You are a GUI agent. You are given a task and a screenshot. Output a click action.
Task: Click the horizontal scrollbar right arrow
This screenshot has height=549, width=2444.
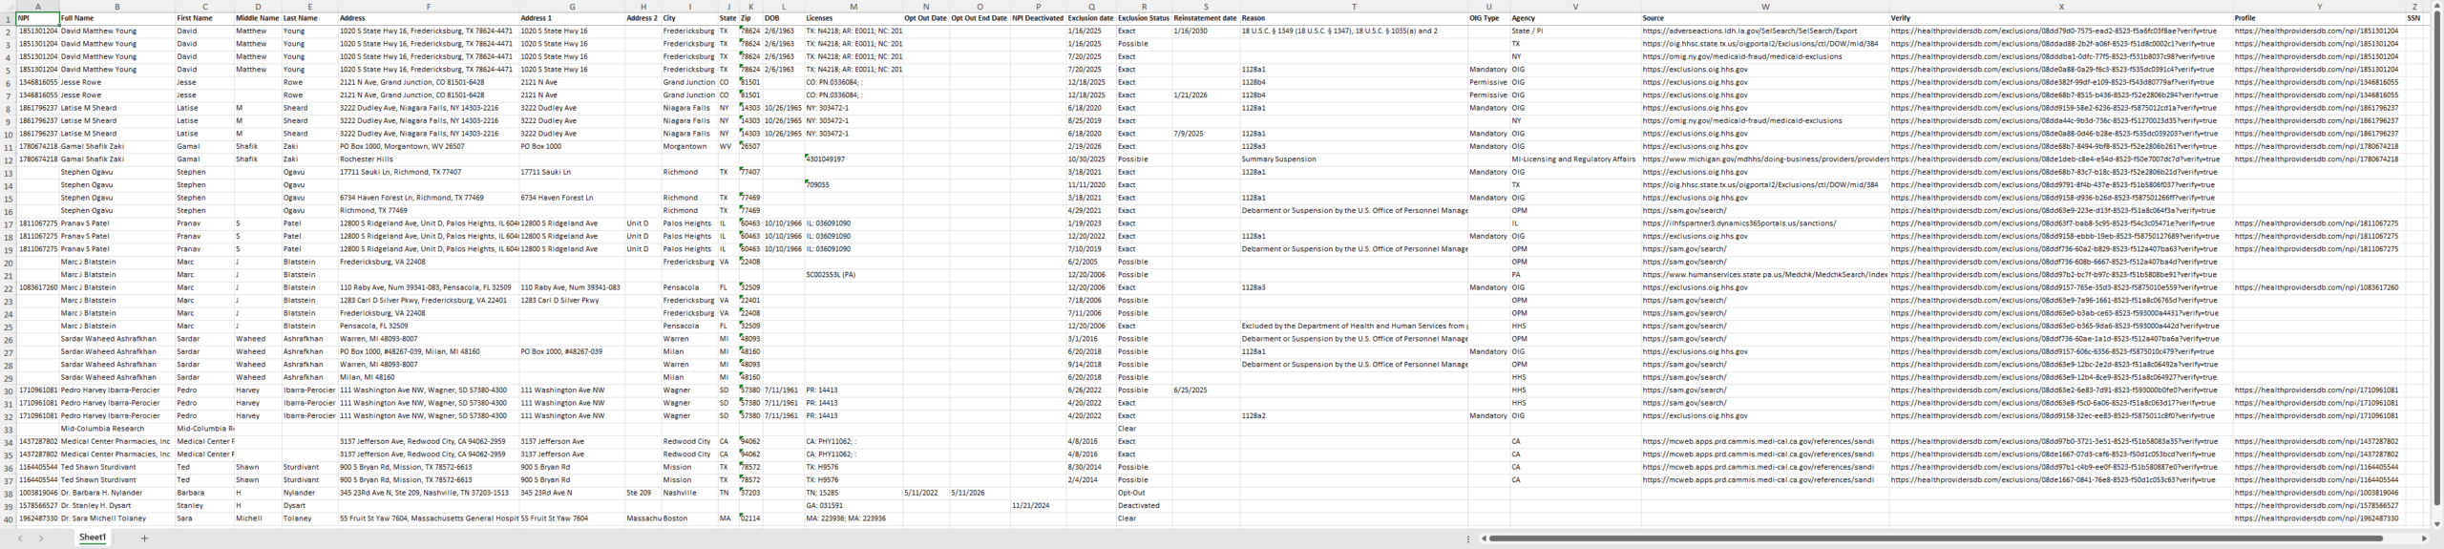coord(2424,538)
